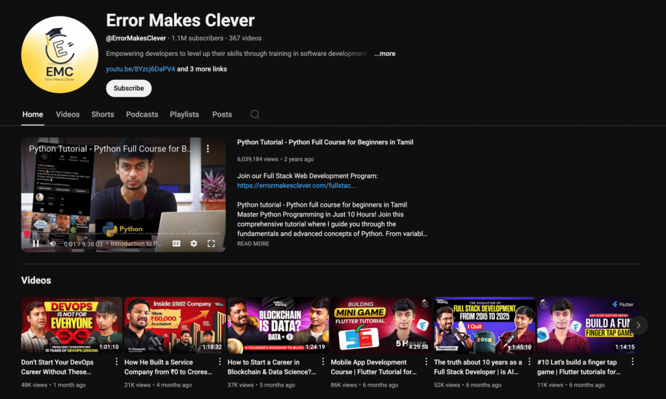Click the 'Introduction to P...' chapter label
This screenshot has height=399, width=666.
pos(136,244)
